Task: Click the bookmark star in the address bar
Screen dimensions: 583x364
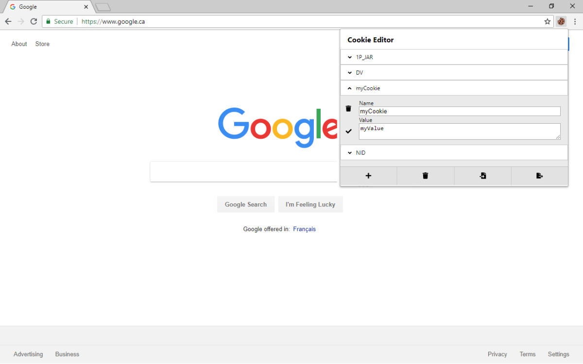Action: pyautogui.click(x=548, y=21)
